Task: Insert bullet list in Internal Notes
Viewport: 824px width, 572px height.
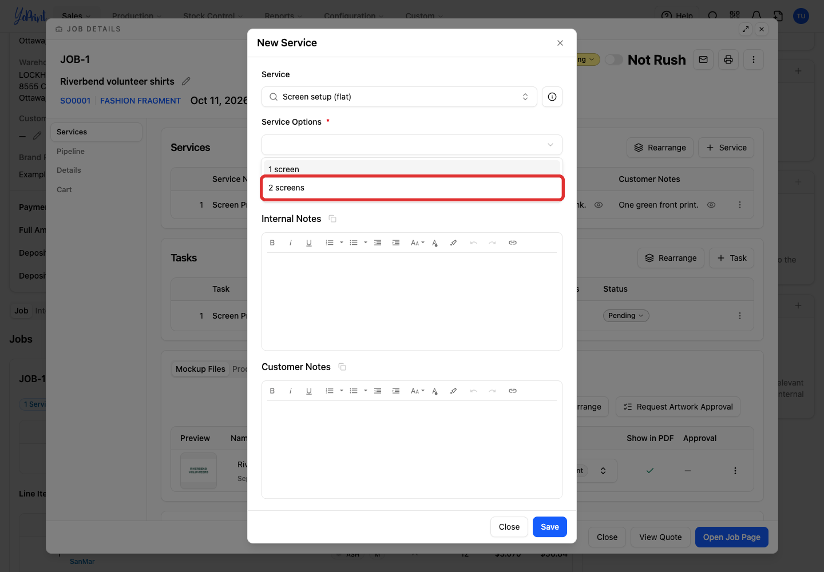Action: click(354, 243)
